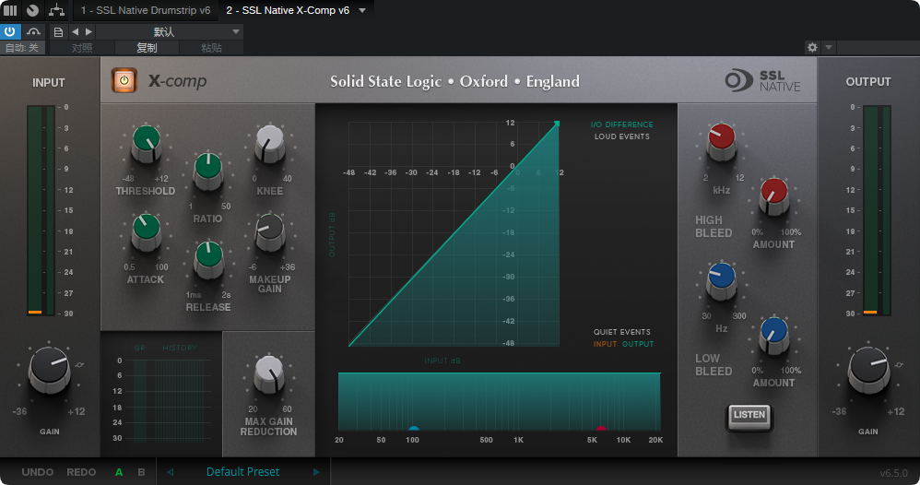Click the output level meter
Viewport: 920px width, 485px height.
coord(878,210)
